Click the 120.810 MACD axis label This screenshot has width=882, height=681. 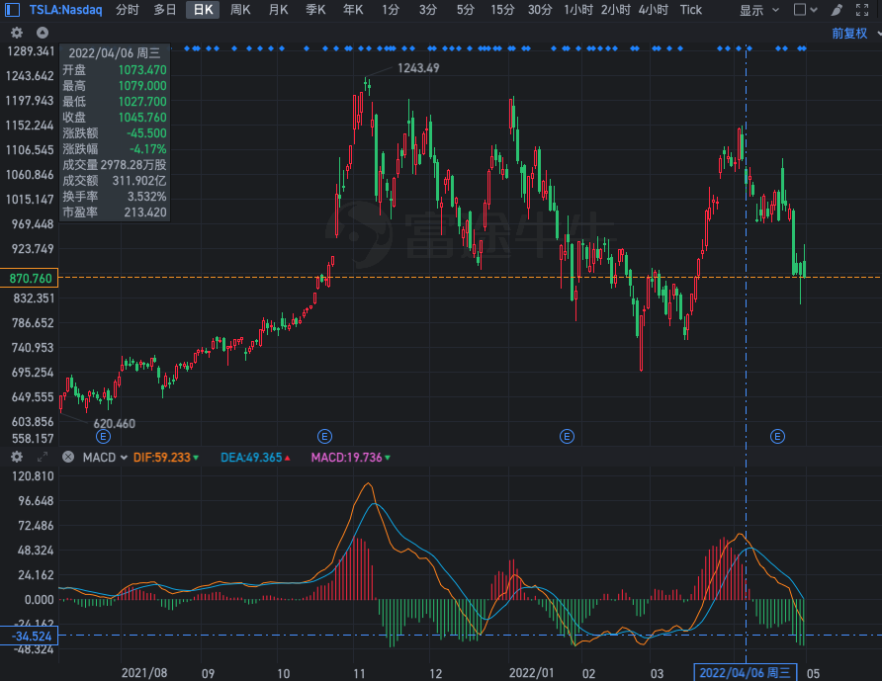tap(34, 476)
